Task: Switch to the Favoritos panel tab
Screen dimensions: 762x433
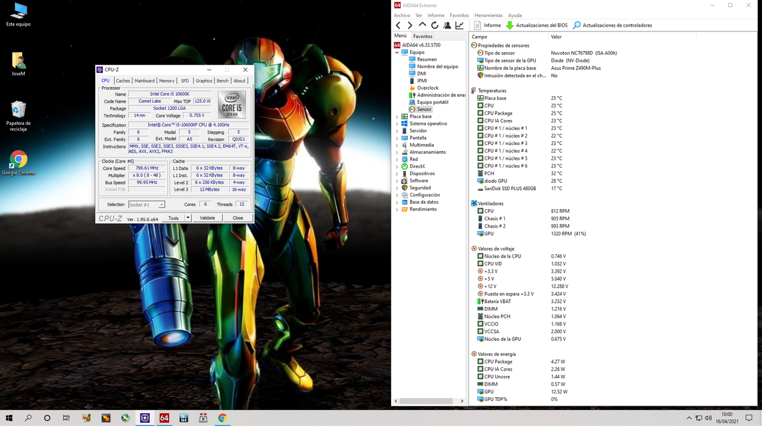Action: [423, 36]
